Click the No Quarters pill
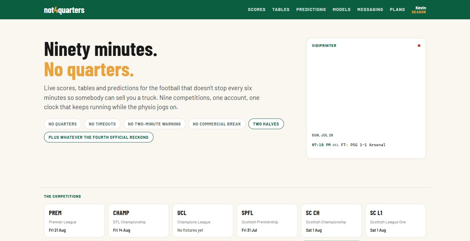This screenshot has height=241, width=470. (63, 124)
